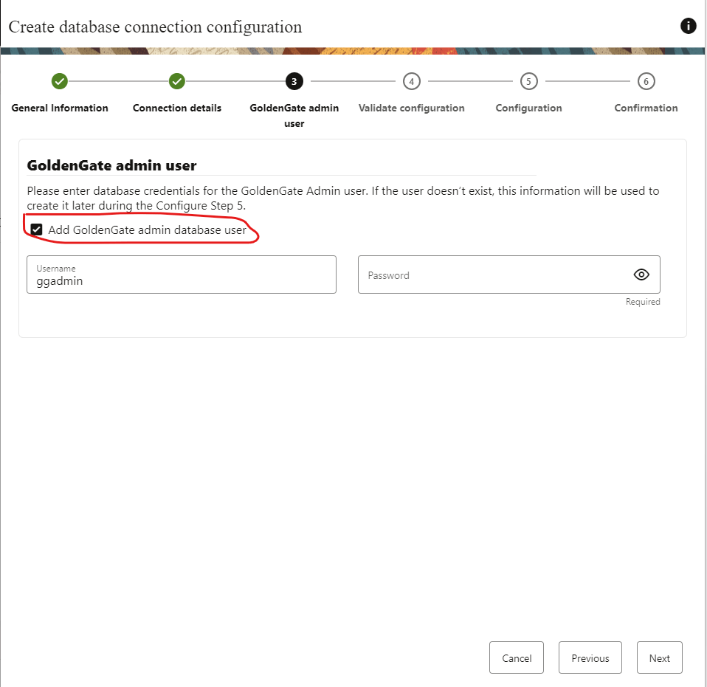
Task: Focus the required Password input field
Action: 491,275
